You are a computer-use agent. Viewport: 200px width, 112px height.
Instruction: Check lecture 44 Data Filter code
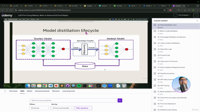pyautogui.click(x=155, y=49)
